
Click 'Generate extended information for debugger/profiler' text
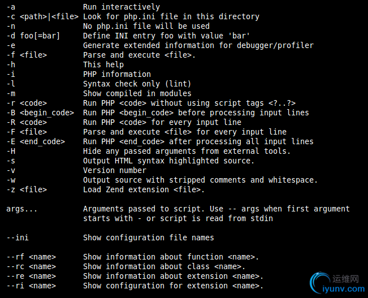click(x=198, y=45)
